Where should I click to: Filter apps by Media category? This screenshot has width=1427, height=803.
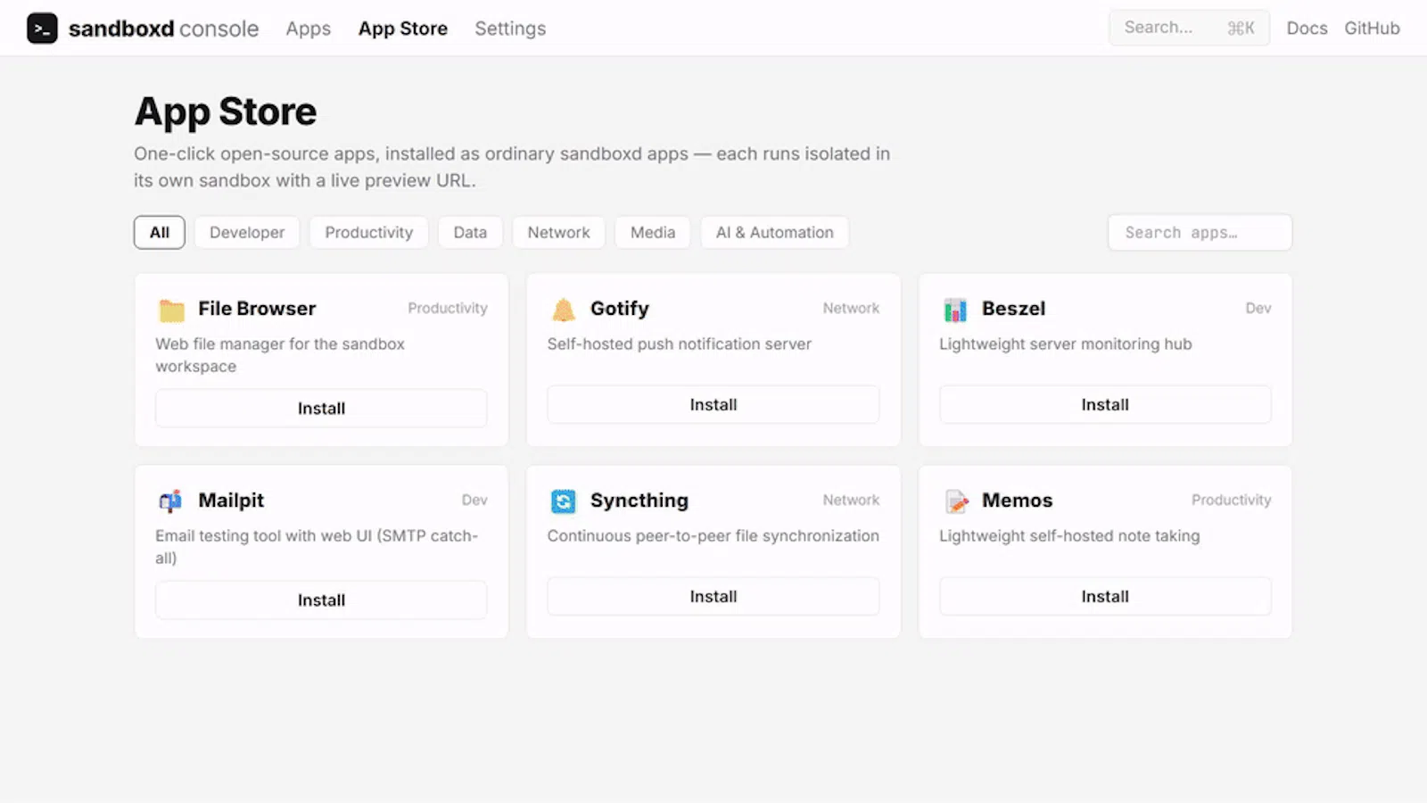click(653, 233)
